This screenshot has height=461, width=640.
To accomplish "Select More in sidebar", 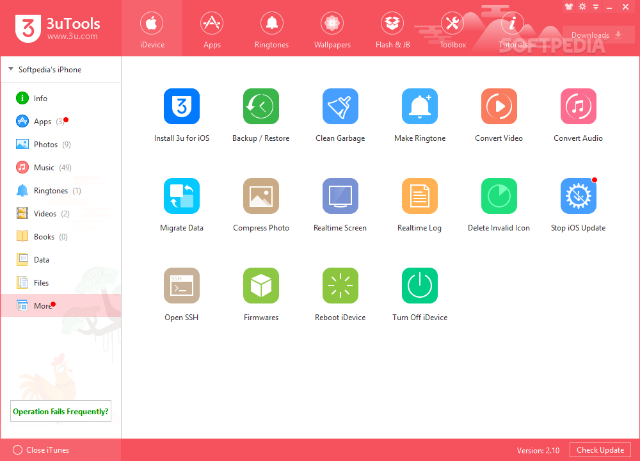I will (x=61, y=305).
